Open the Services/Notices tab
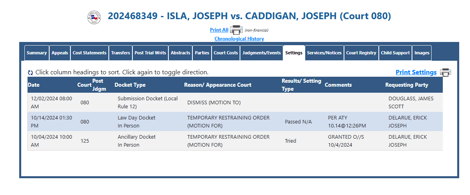 [324, 53]
